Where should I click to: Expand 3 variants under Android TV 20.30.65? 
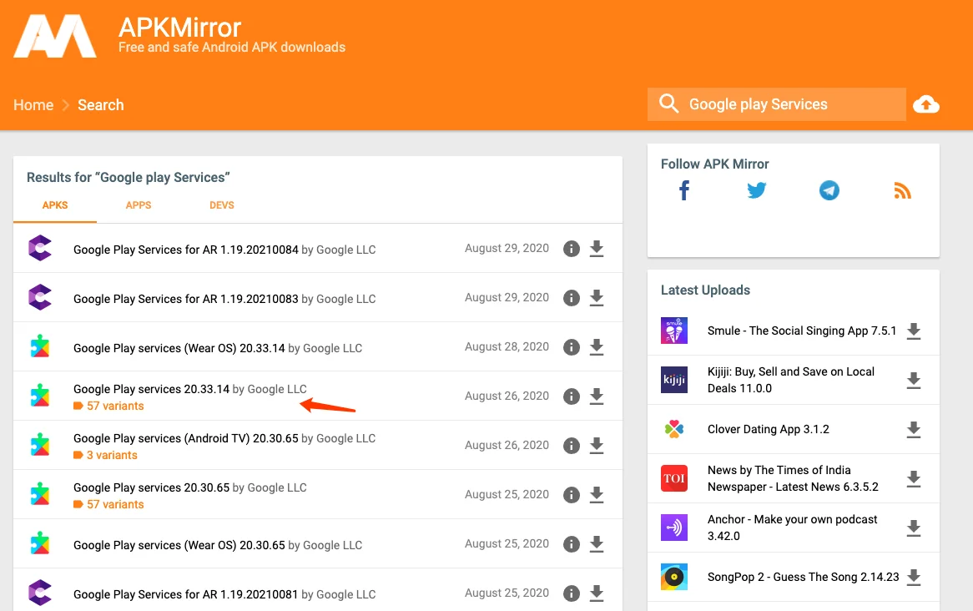105,455
